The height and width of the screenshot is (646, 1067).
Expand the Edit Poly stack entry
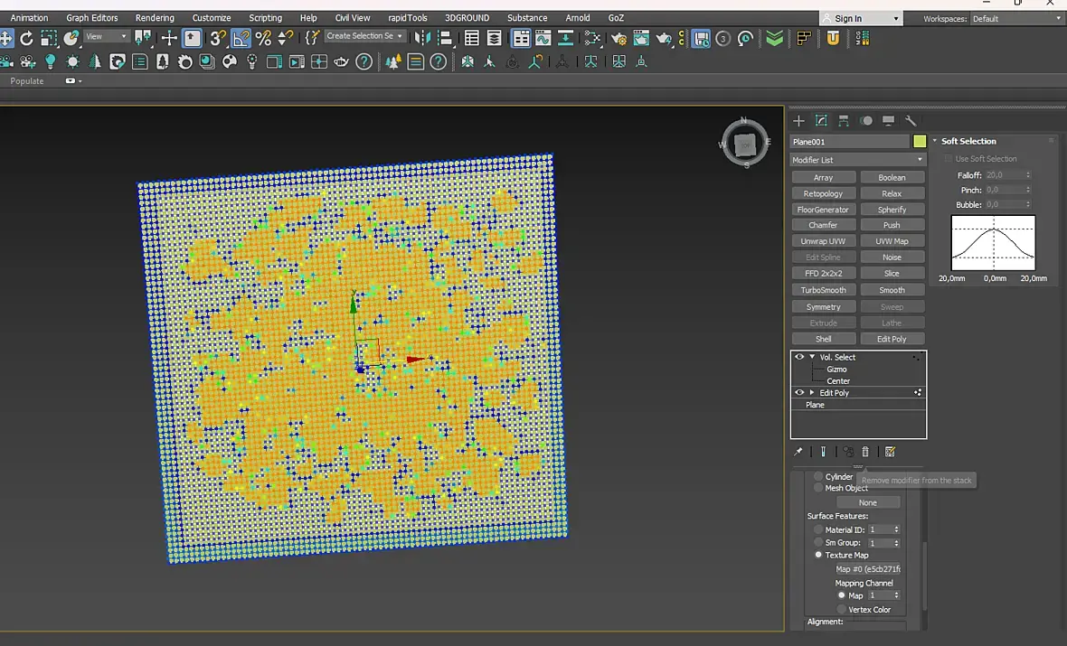[812, 393]
